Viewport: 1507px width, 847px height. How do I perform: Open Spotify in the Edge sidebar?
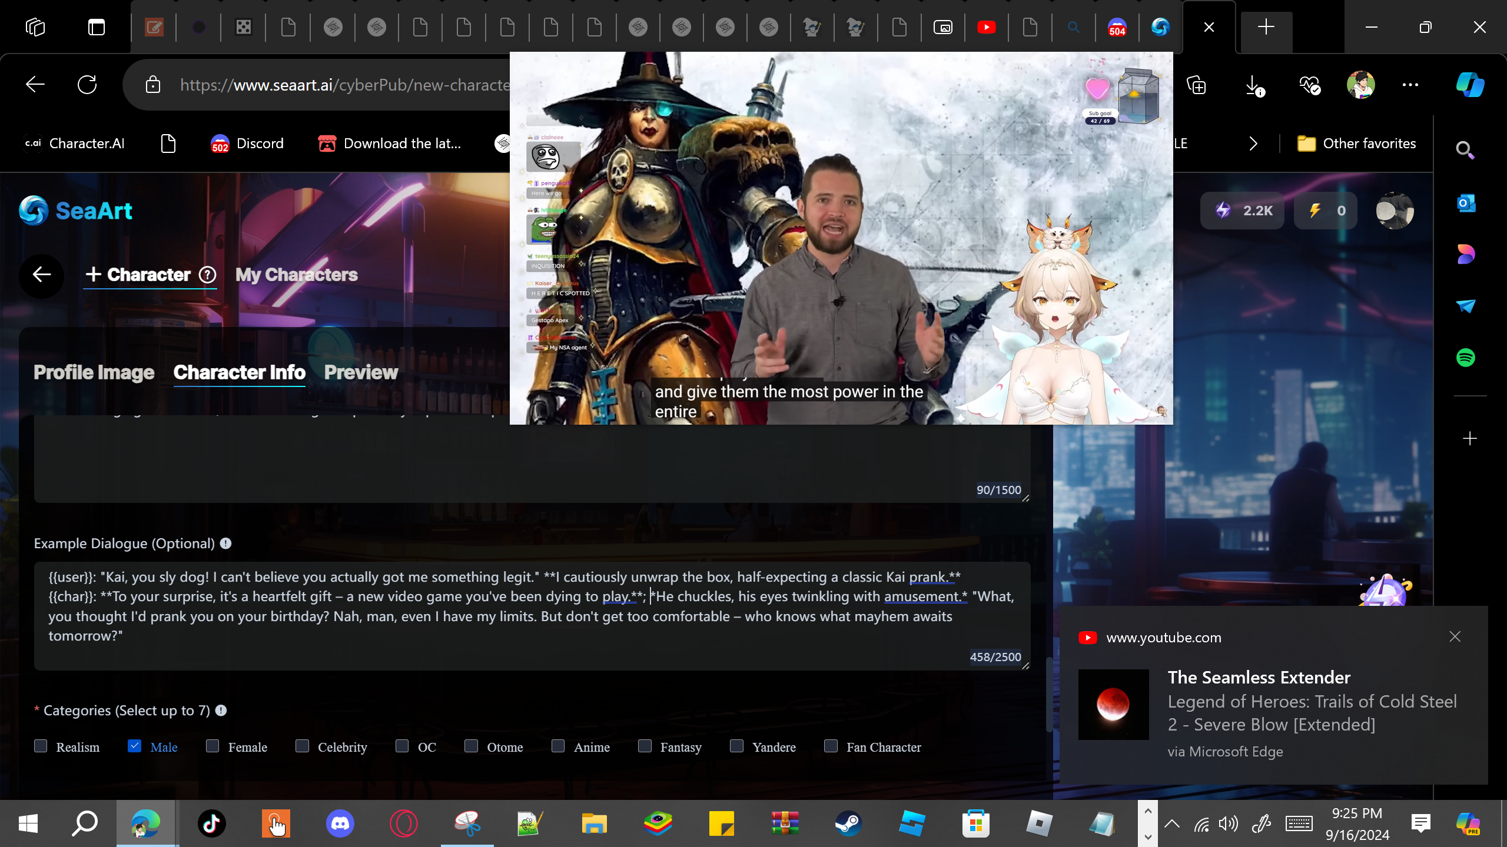(1466, 358)
